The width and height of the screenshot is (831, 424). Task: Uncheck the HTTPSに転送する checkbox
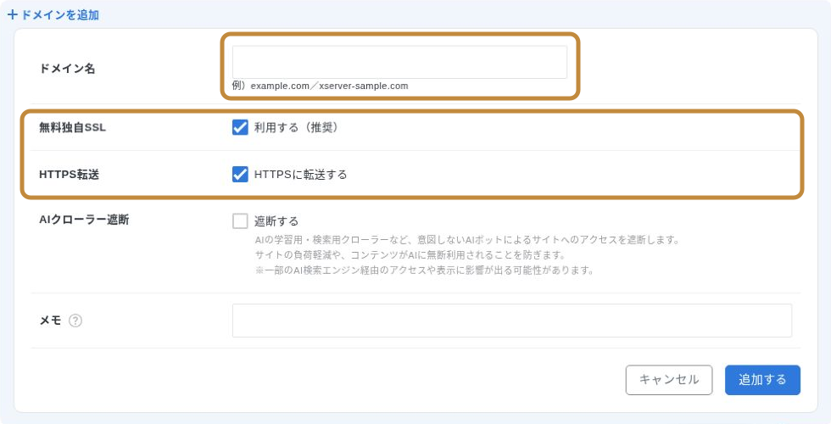click(x=240, y=174)
